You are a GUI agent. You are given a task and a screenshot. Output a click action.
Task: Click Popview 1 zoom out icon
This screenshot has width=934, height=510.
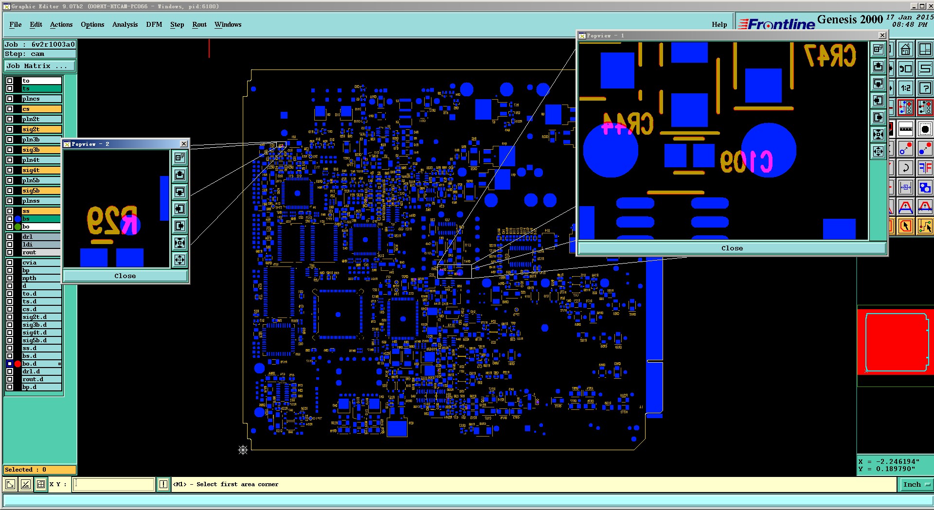tap(878, 152)
